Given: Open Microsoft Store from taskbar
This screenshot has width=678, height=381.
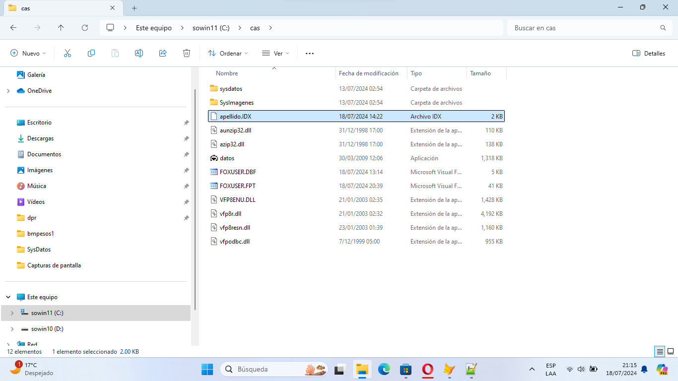Looking at the screenshot, I should coord(406,369).
